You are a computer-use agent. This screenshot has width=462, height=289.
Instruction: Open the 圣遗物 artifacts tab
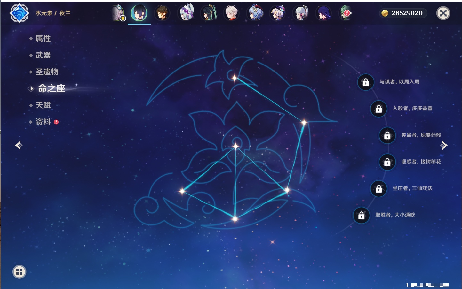(47, 72)
